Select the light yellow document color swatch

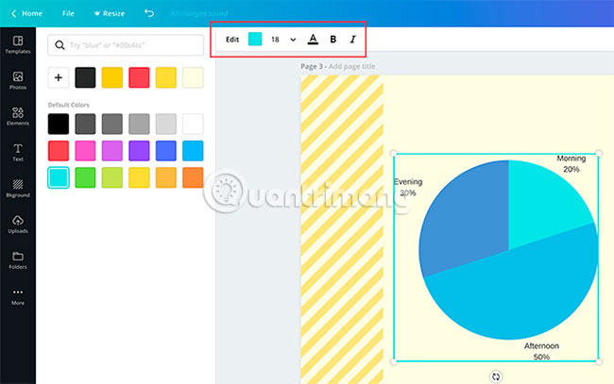pyautogui.click(x=166, y=77)
